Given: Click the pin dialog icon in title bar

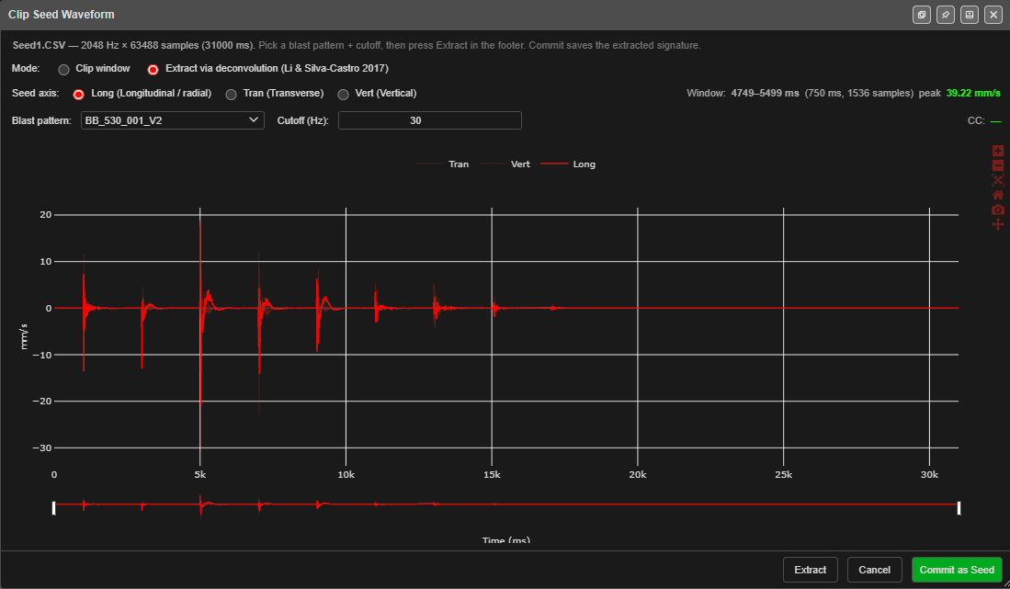Looking at the screenshot, I should point(946,15).
